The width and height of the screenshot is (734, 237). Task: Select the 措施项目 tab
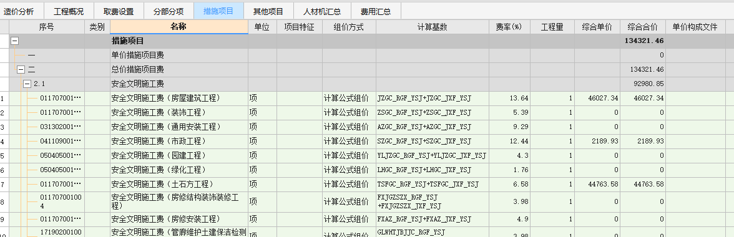click(x=218, y=11)
